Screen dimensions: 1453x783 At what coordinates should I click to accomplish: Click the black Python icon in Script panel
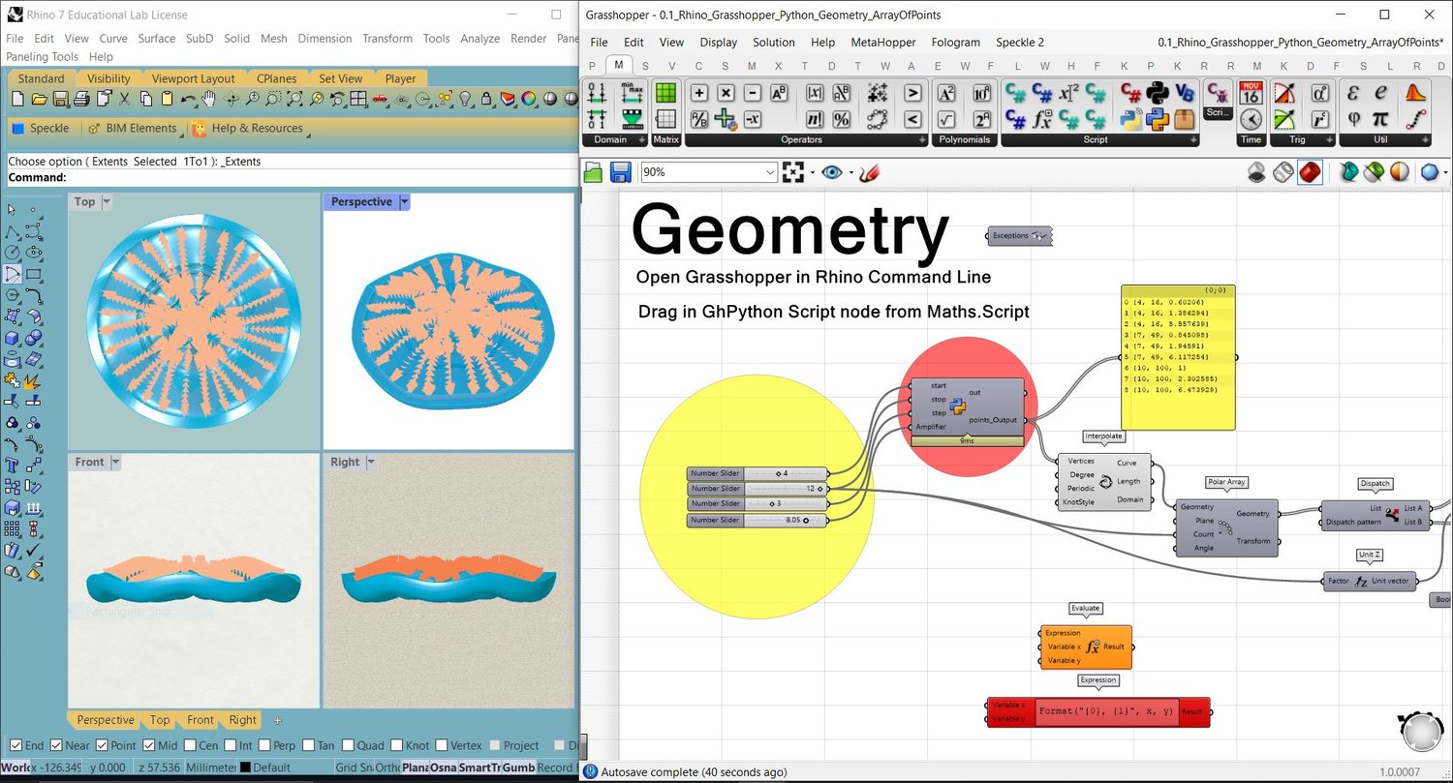[1157, 92]
